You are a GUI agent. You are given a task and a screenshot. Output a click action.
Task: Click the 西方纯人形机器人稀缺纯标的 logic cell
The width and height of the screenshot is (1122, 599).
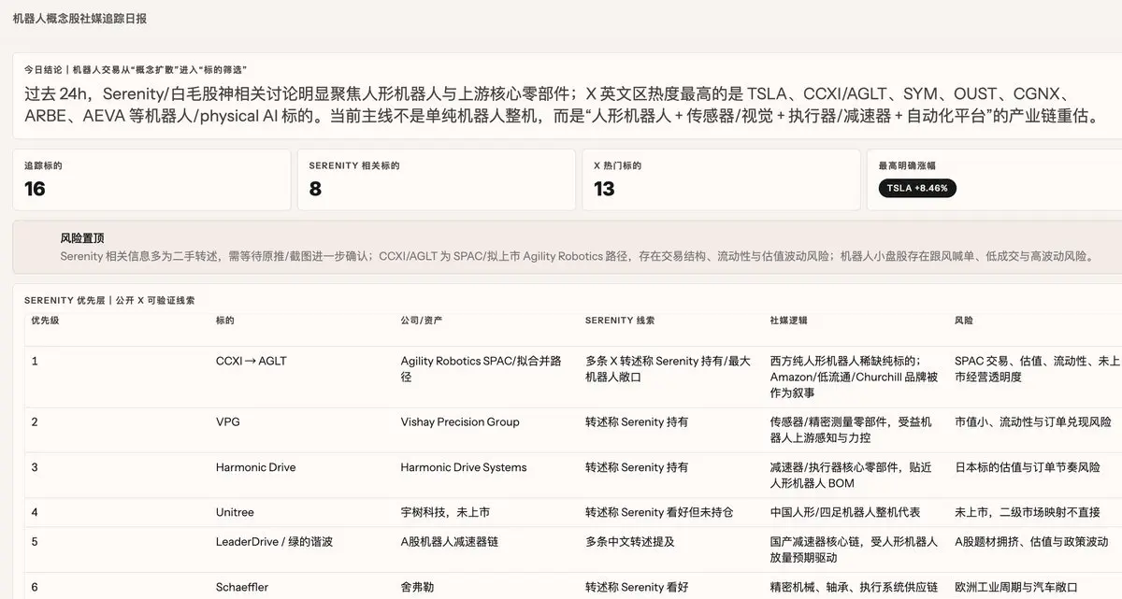(x=854, y=377)
